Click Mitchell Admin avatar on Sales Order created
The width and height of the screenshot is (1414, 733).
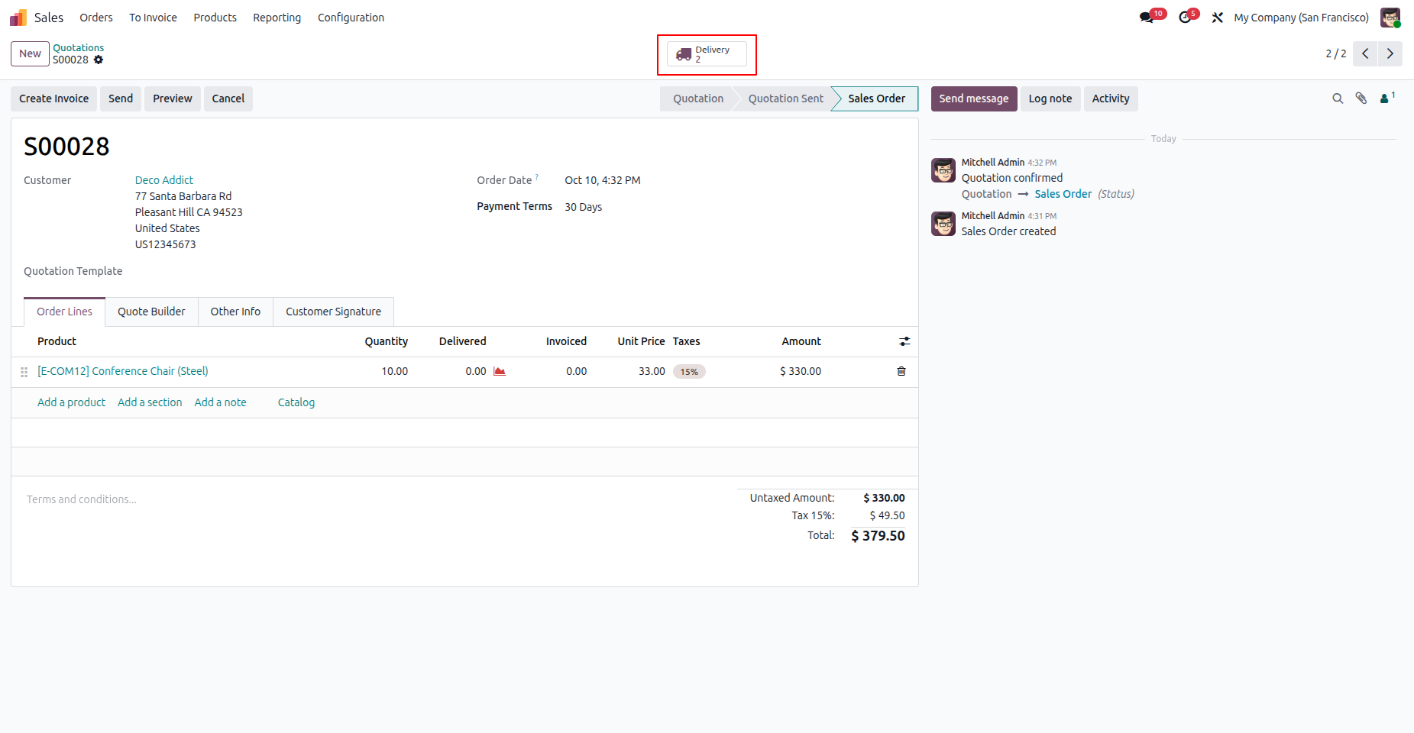943,224
